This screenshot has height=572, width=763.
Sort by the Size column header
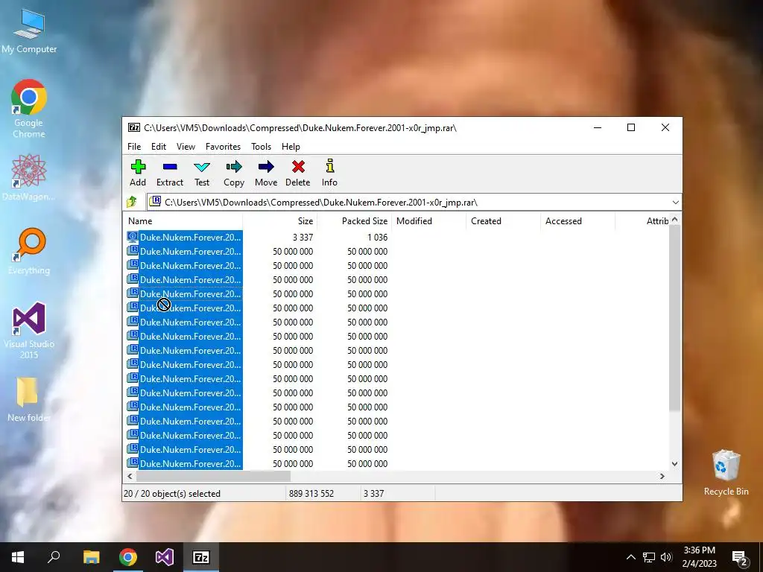point(280,220)
